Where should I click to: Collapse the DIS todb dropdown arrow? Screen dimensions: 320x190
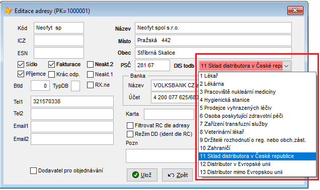click(x=286, y=66)
